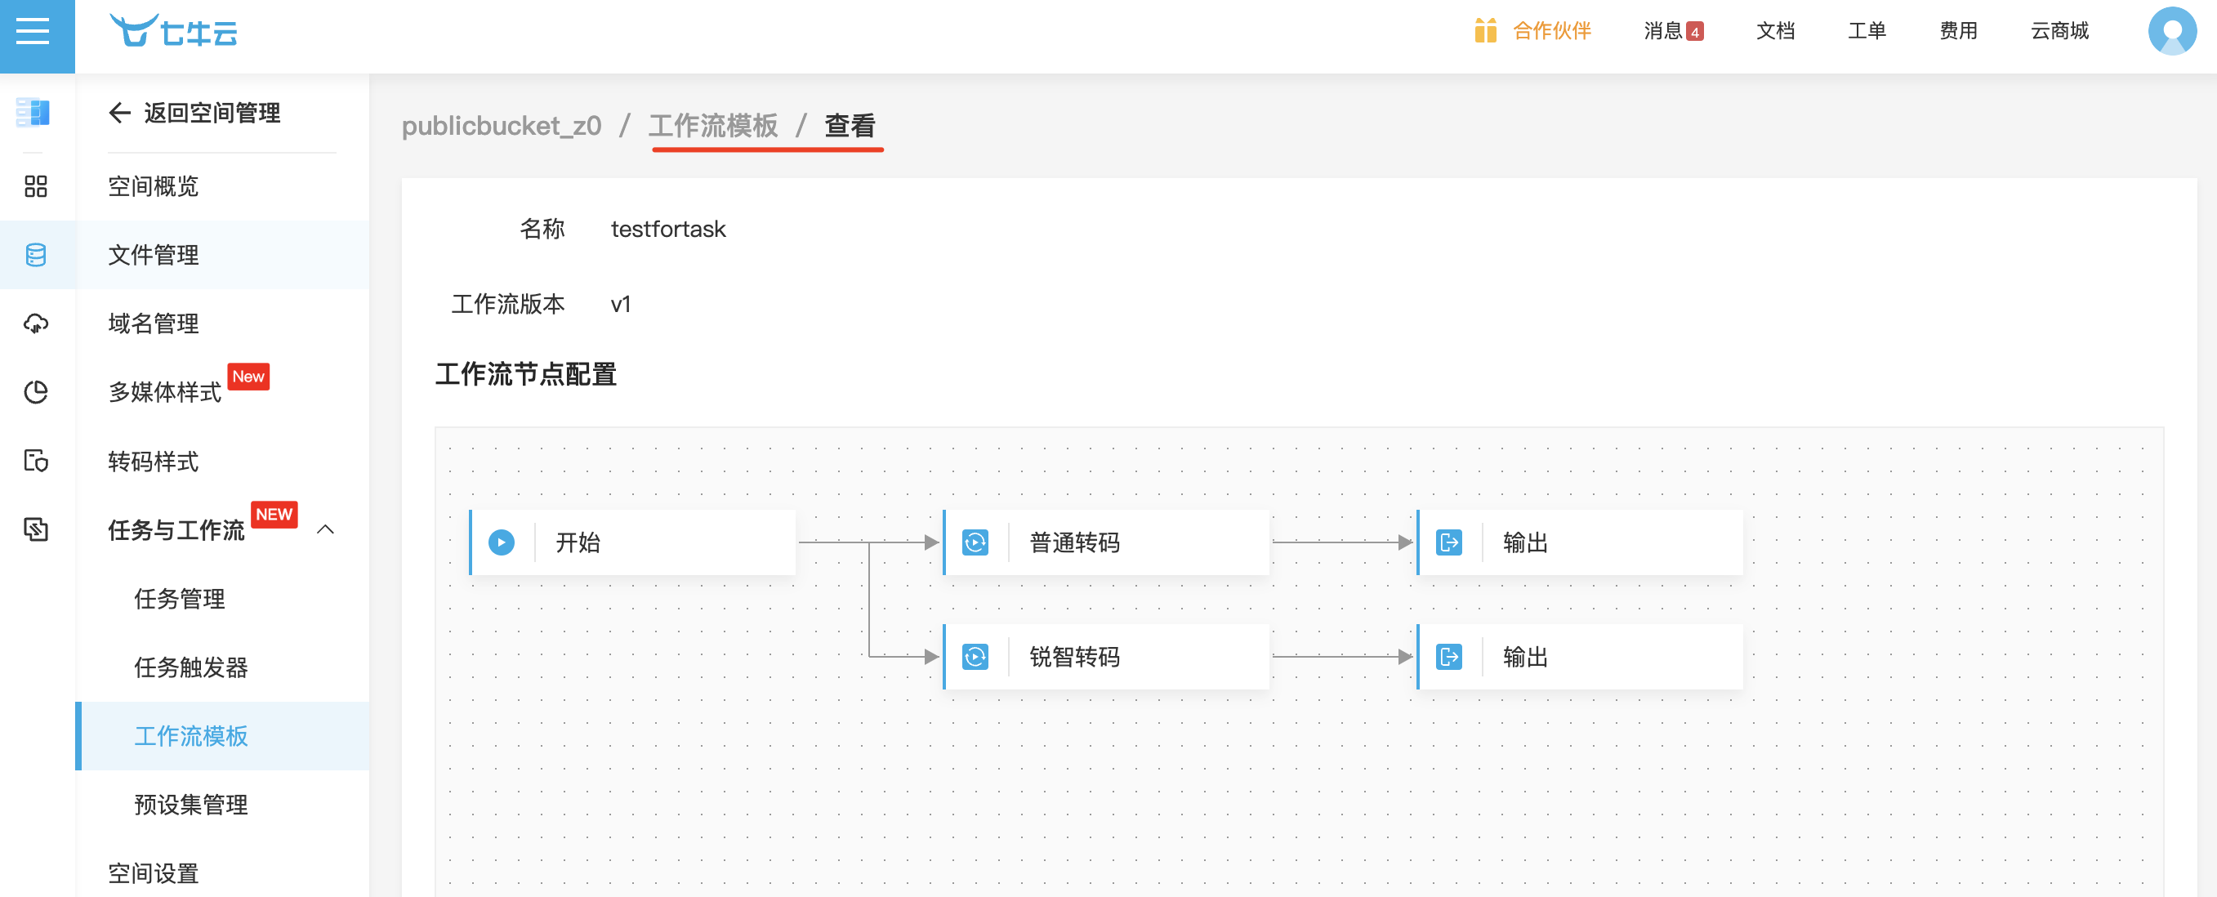The height and width of the screenshot is (897, 2217).
Task: Click the cloud upload icon in the left rail
Action: [35, 324]
